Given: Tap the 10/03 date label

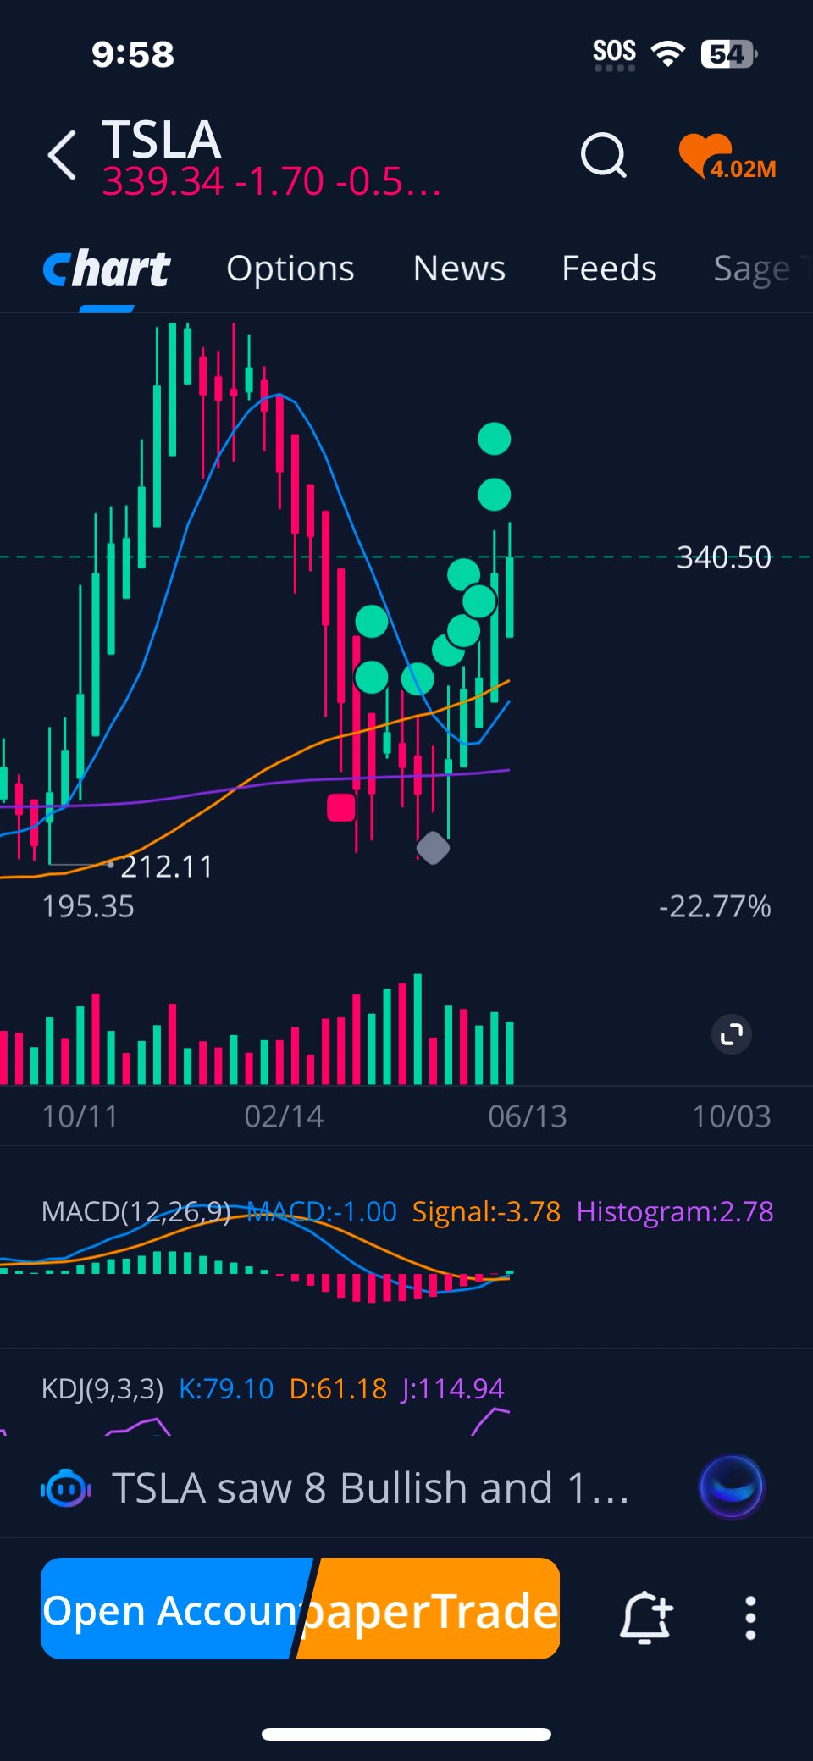Looking at the screenshot, I should pos(732,1116).
